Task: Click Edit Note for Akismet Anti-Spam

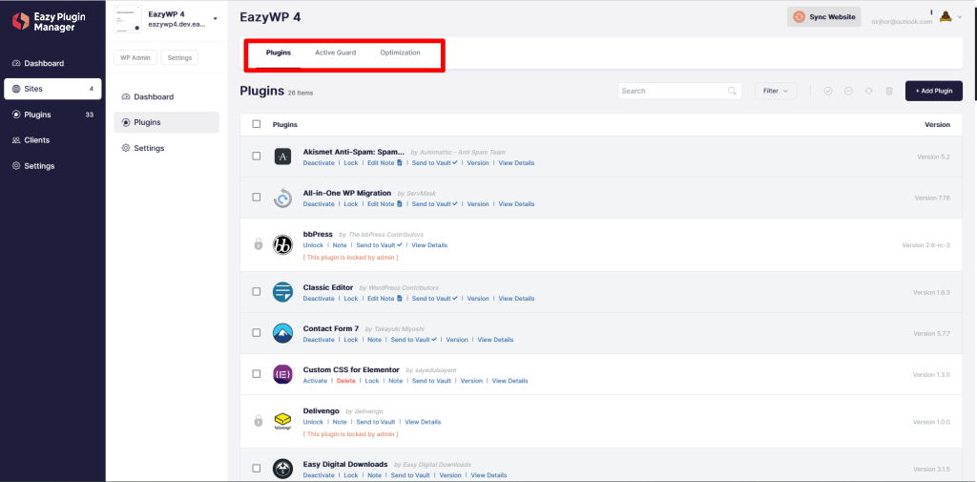Action: (x=385, y=163)
